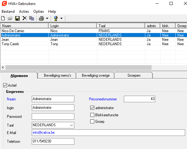Click the Print toolbar icon
This screenshot has width=187, height=149.
click(41, 18)
